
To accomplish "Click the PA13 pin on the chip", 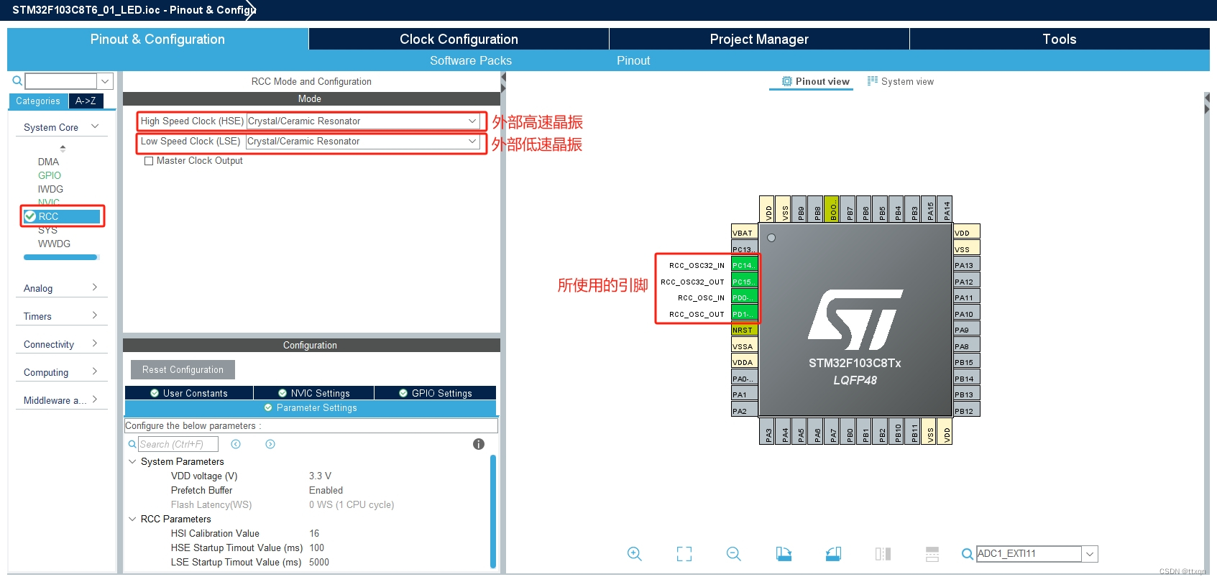I will click(x=967, y=265).
